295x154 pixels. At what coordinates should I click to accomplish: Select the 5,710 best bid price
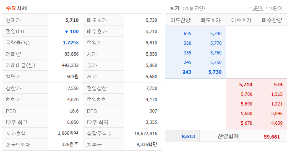point(245,85)
